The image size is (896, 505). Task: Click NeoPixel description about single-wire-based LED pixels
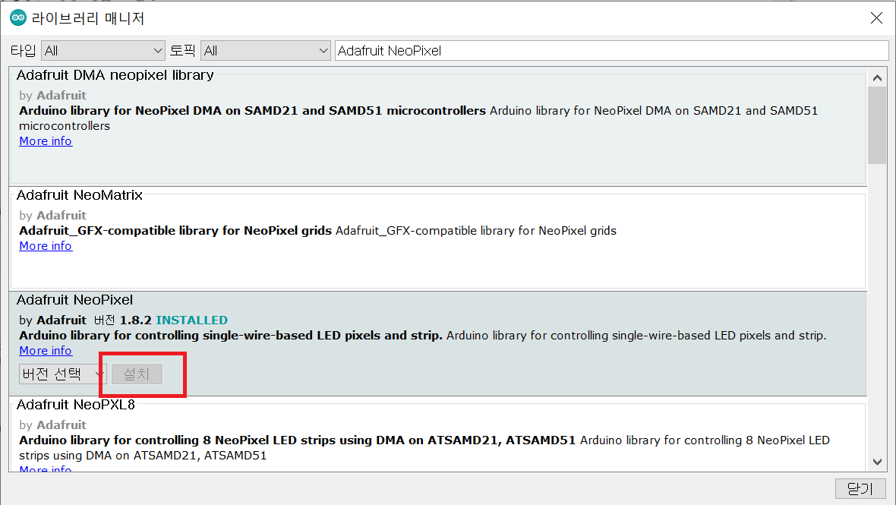[423, 336]
